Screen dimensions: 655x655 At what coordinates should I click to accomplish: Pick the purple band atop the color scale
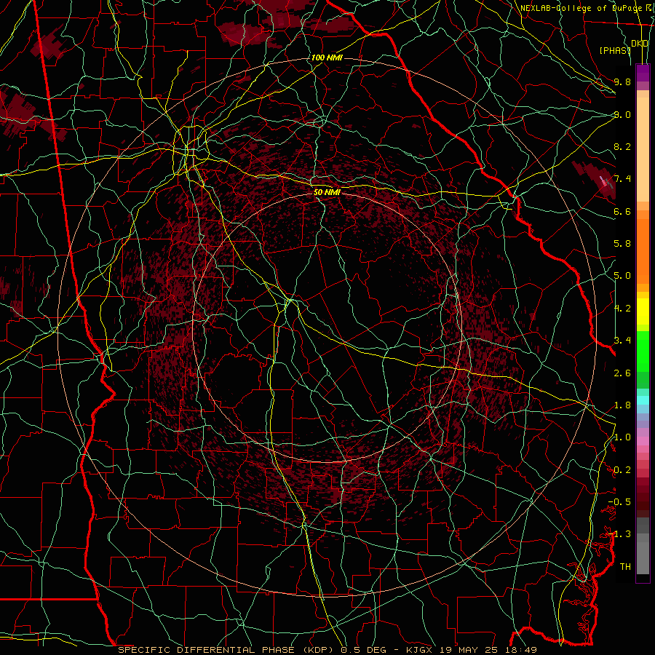click(x=643, y=73)
